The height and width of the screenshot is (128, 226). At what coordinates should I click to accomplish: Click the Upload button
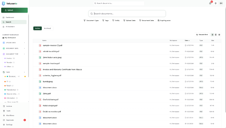pos(14,10)
